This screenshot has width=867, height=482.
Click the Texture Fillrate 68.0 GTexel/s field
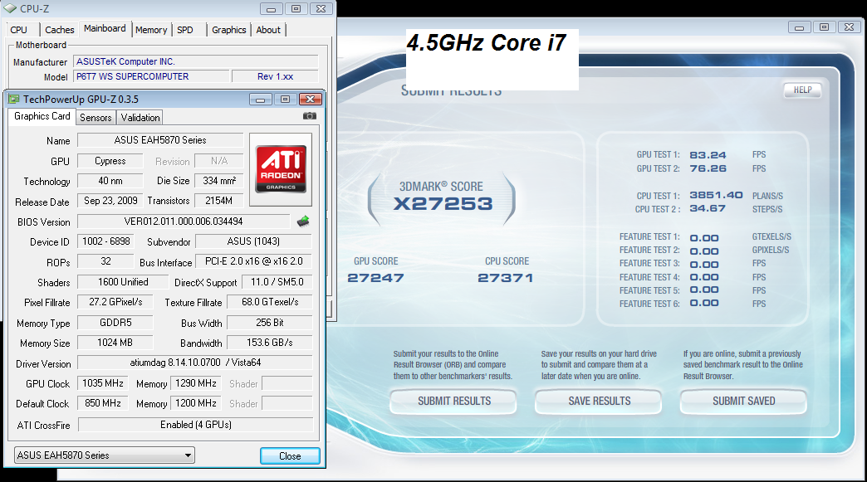click(270, 302)
